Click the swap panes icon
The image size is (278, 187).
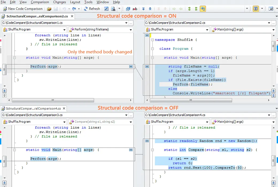[106, 9]
